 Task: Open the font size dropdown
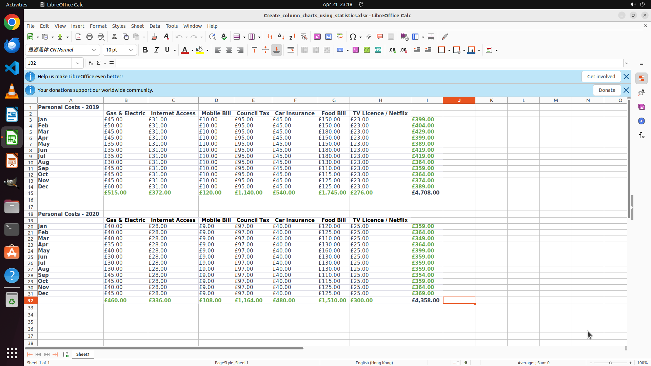131,50
